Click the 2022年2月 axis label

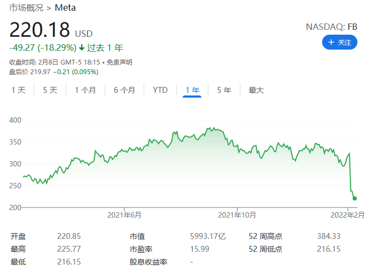(x=347, y=215)
